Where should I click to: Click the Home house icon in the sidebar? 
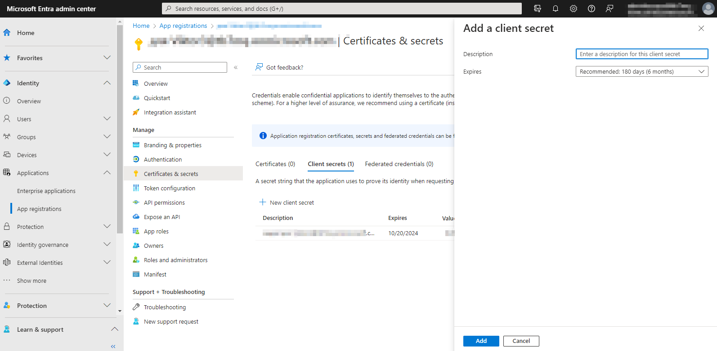tap(7, 33)
